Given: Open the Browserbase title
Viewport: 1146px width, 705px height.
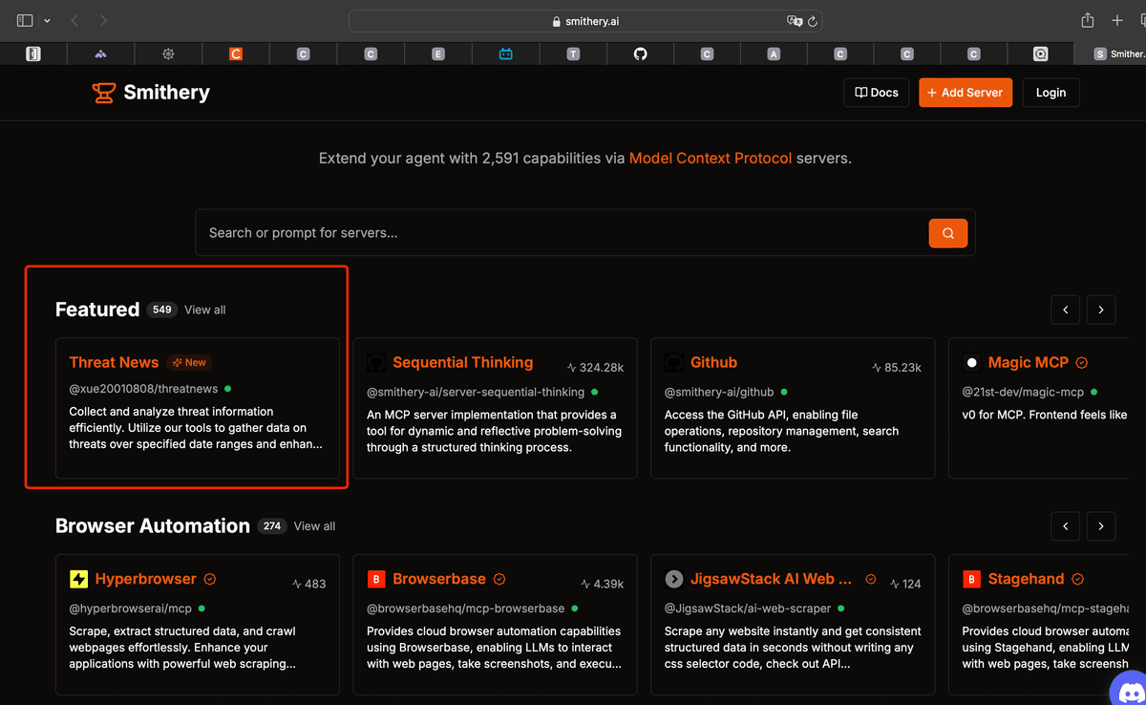Looking at the screenshot, I should [439, 579].
